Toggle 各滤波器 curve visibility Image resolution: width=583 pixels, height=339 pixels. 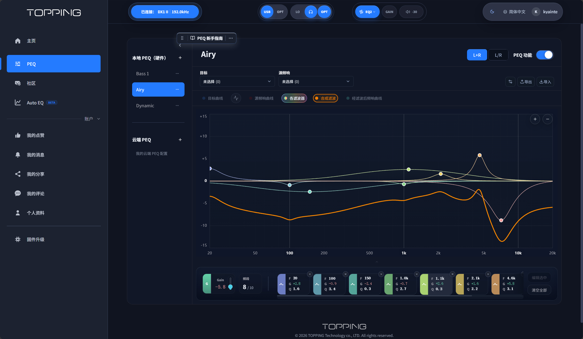click(294, 98)
